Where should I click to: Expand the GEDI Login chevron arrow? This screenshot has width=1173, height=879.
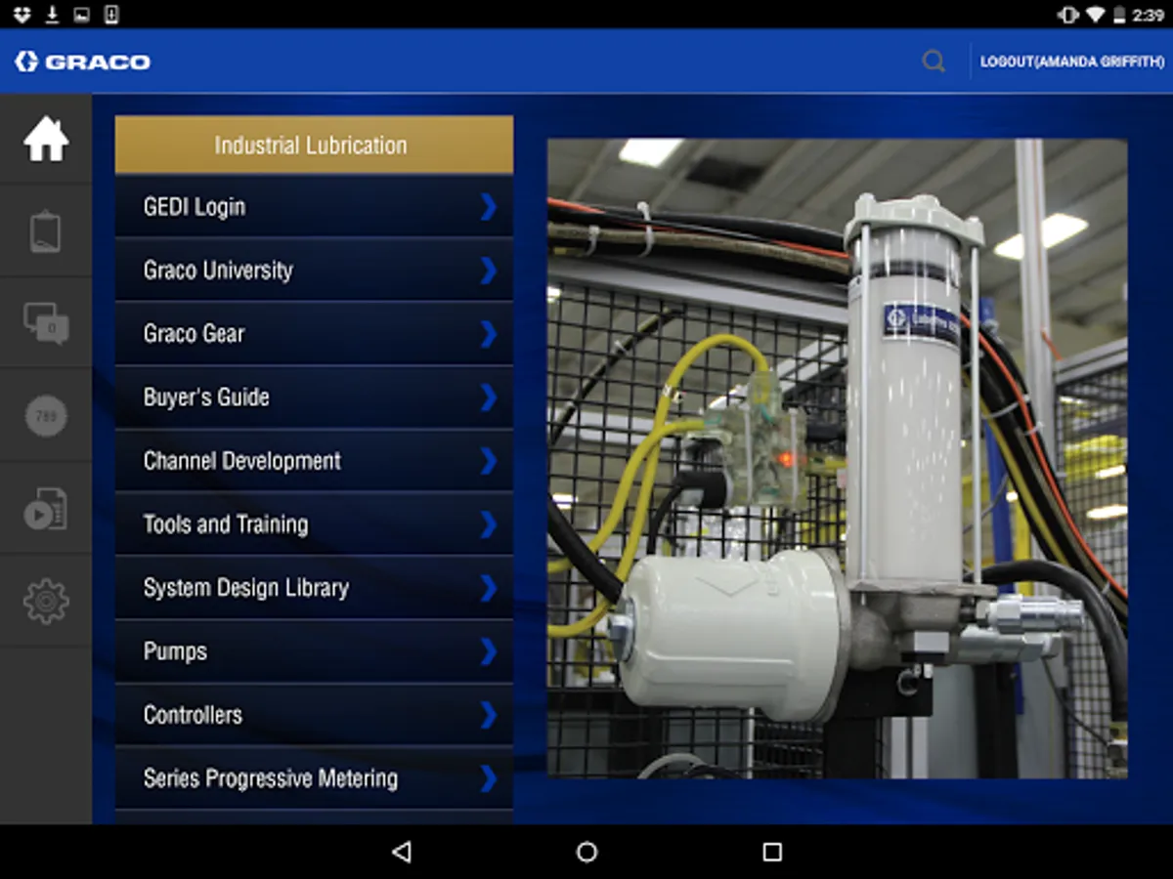489,206
